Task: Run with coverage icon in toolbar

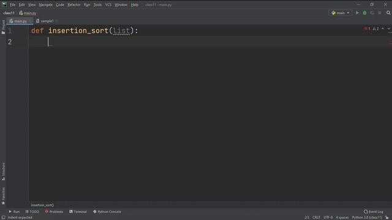Action: pyautogui.click(x=372, y=13)
